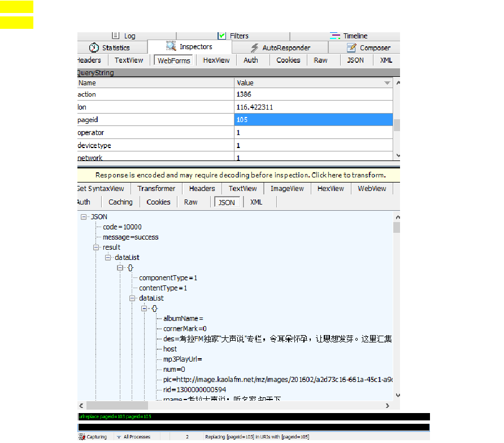Toggle Capturing in the status bar
504x443 pixels.
tap(93, 437)
